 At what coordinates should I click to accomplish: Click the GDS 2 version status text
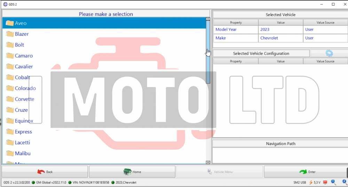pos(17,182)
